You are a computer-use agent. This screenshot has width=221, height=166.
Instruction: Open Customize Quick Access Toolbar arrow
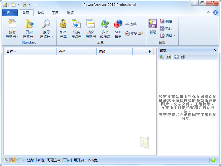click(36, 5)
